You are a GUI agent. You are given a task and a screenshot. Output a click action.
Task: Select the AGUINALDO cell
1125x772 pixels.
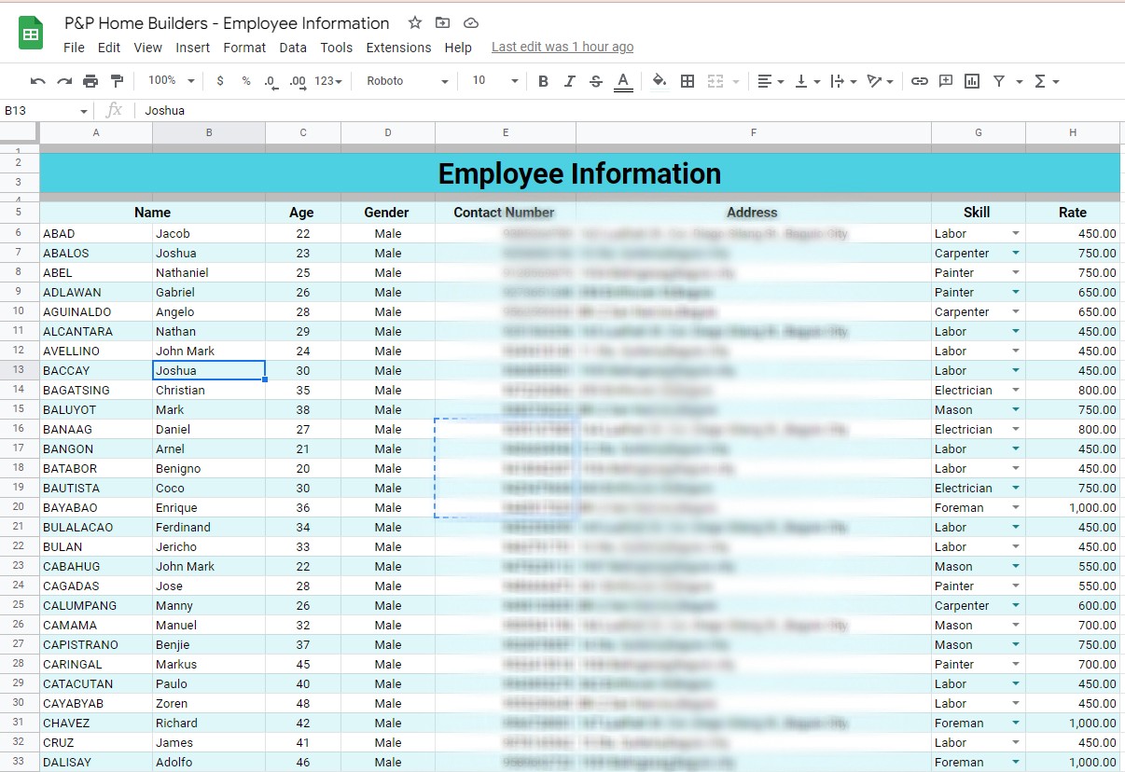(96, 311)
